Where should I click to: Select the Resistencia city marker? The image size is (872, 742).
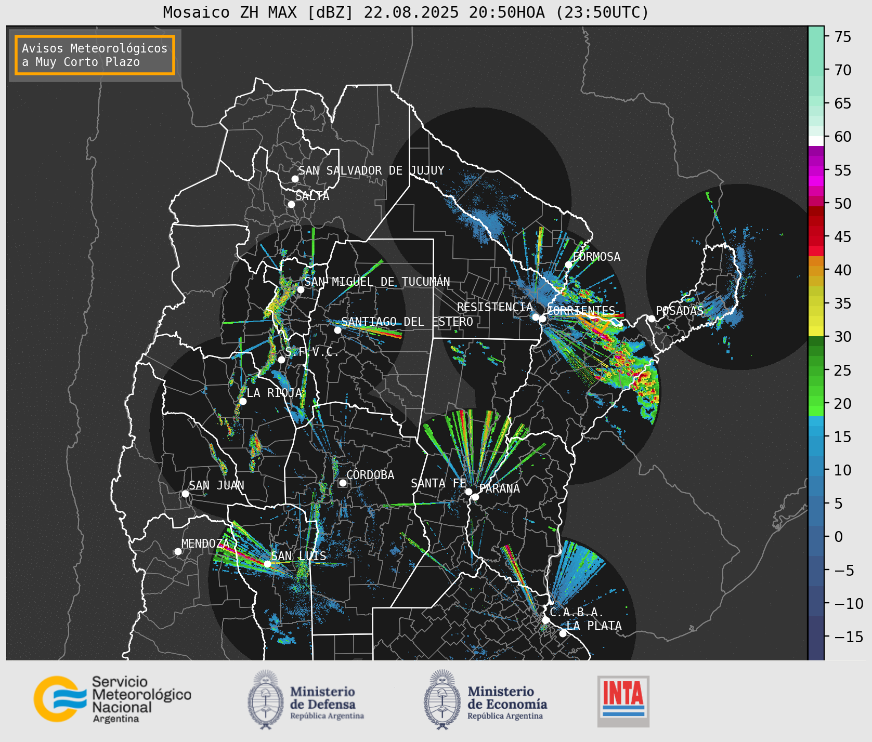536,317
